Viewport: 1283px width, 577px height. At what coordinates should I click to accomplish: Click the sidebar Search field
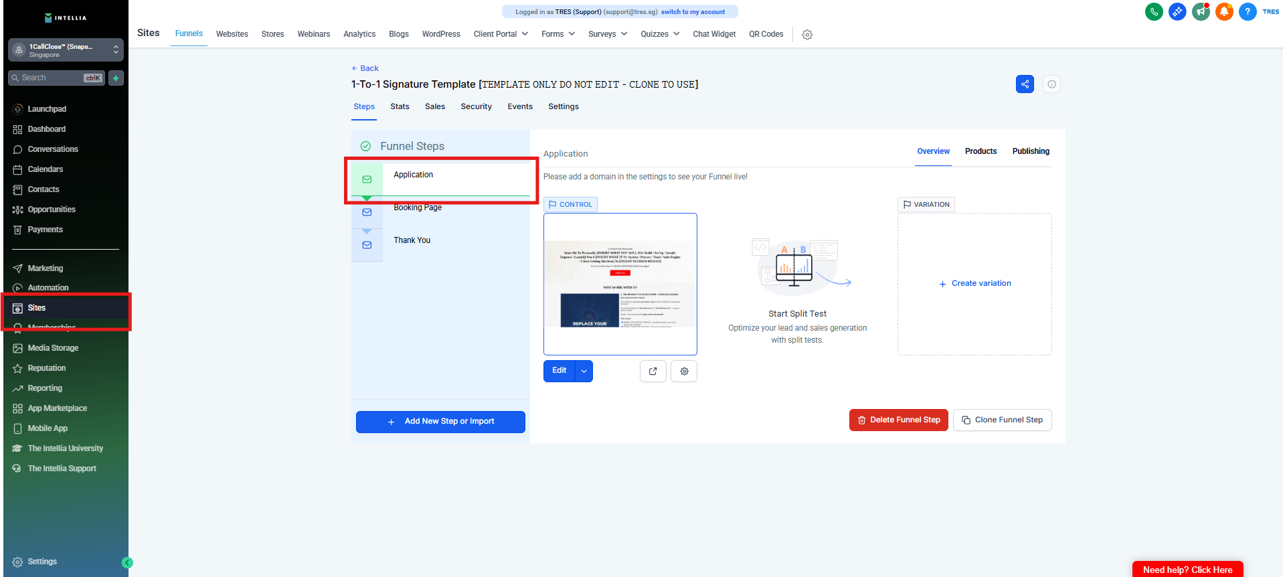pos(56,78)
